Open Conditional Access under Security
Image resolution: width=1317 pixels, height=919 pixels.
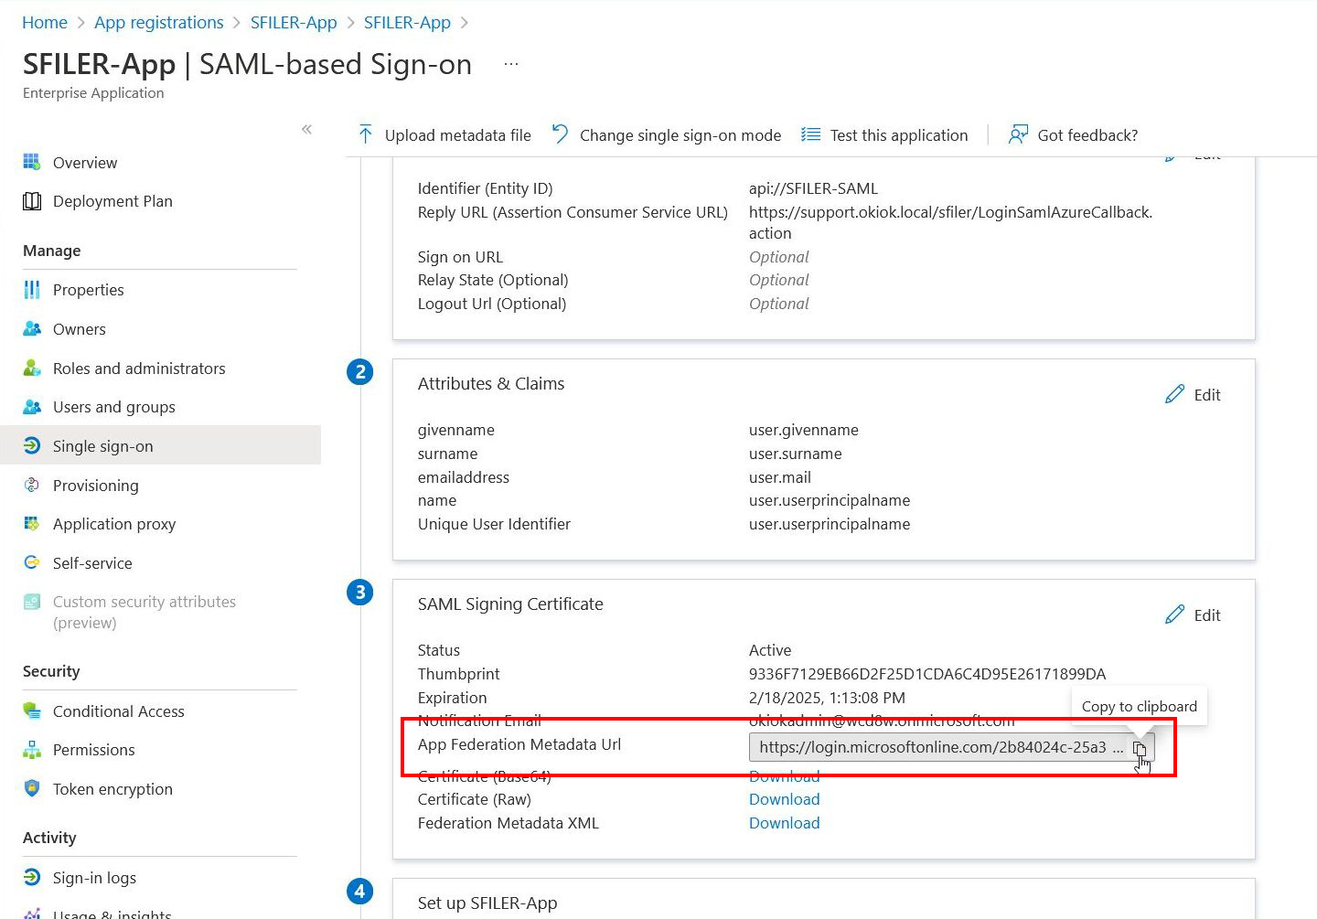tap(119, 711)
